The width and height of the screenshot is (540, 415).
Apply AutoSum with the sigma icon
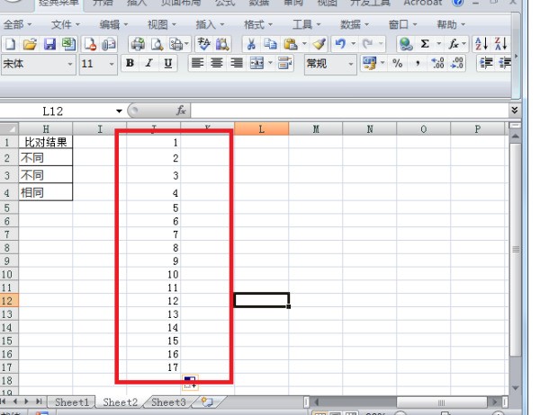pyautogui.click(x=425, y=44)
